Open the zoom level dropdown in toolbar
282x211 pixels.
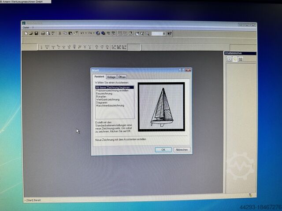pos(164,33)
